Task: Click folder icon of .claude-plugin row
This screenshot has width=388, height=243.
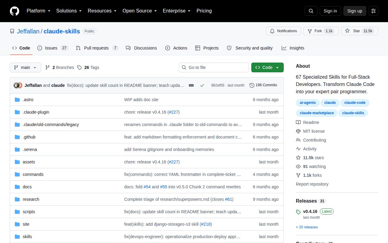Action: click(17, 112)
